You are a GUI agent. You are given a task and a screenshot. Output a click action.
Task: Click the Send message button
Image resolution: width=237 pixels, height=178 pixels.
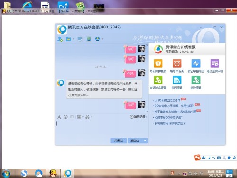point(135,141)
